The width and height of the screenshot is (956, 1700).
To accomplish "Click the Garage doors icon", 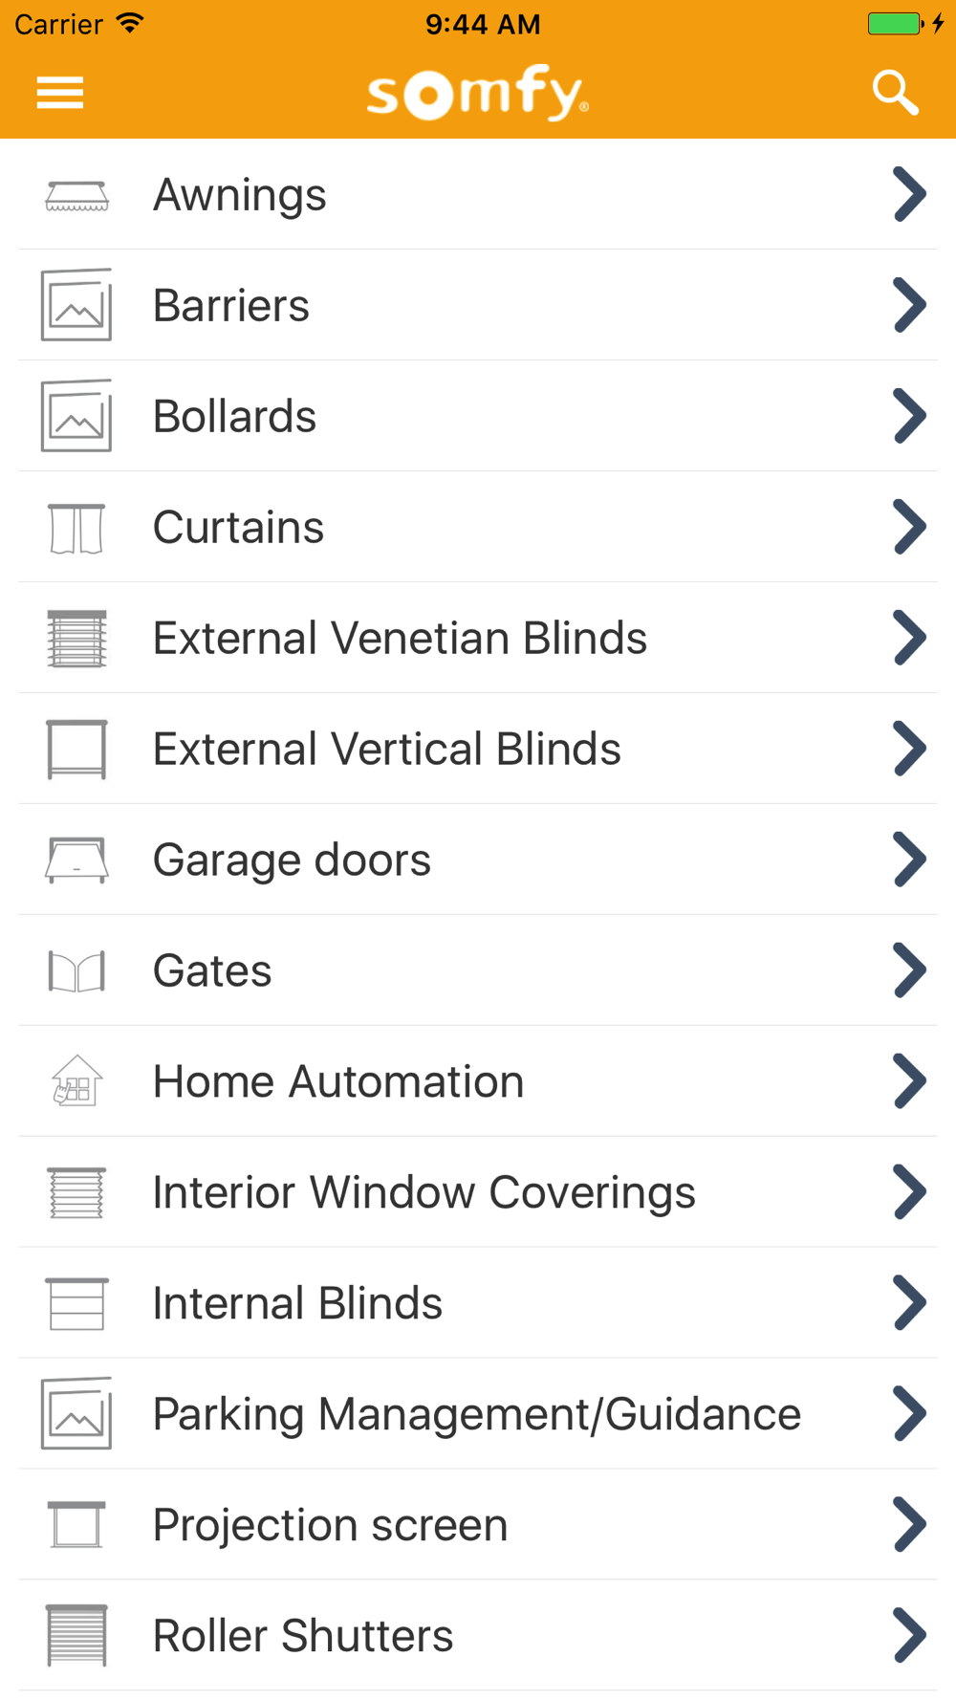I will [x=76, y=861].
